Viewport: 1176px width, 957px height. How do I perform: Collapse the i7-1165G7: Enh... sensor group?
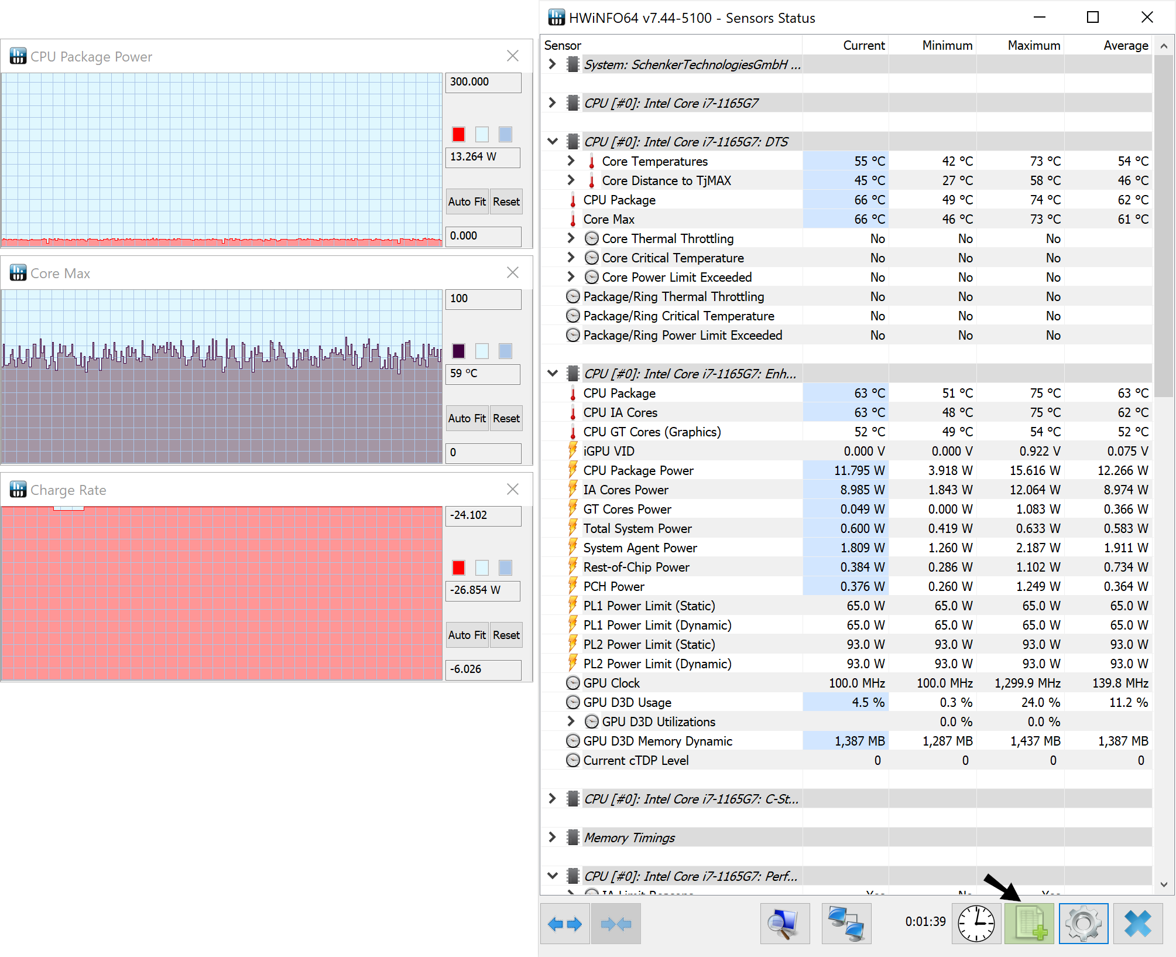tap(552, 374)
